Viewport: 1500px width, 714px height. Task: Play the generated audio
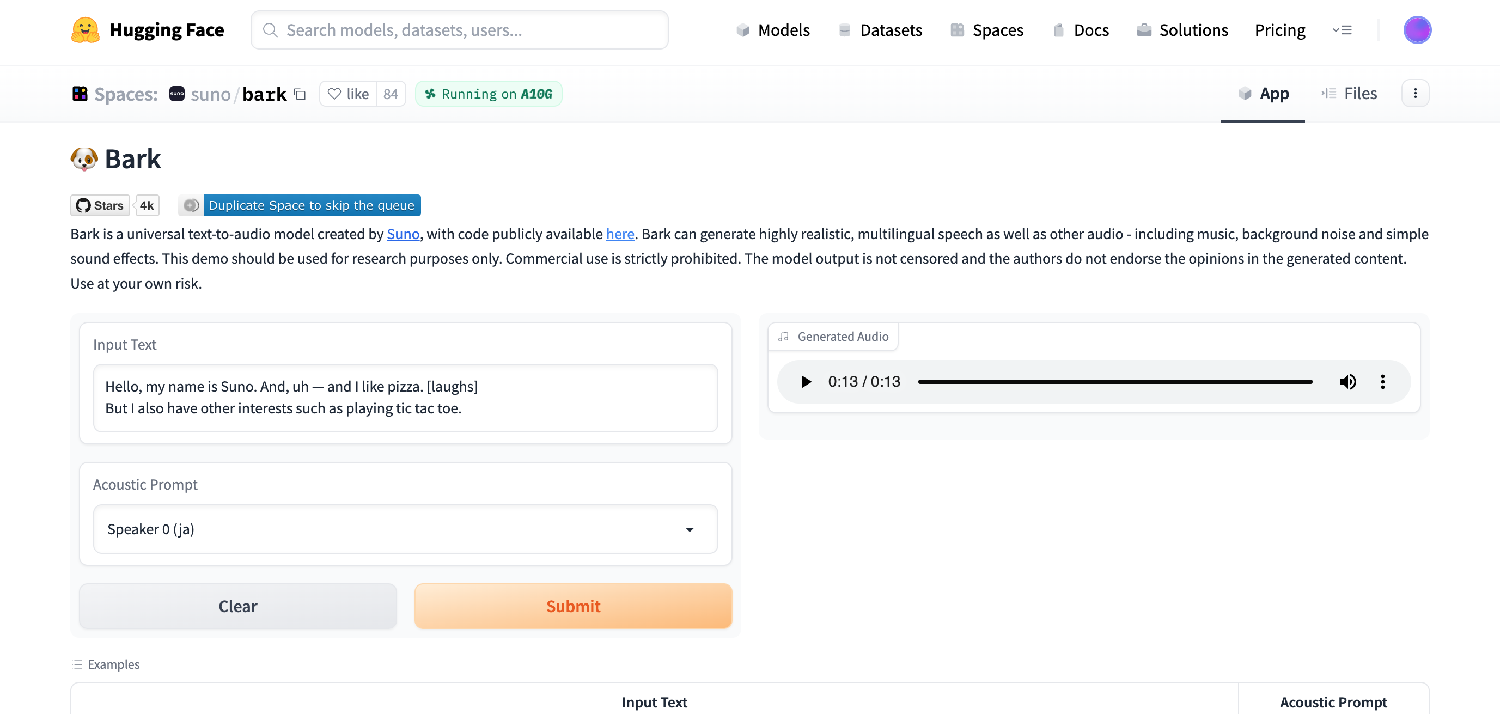tap(806, 381)
